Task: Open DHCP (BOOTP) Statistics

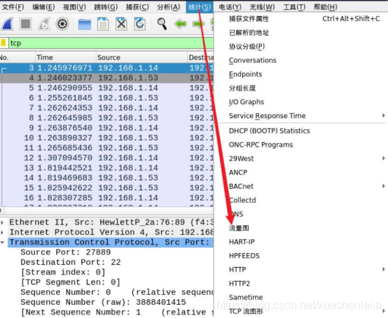Action: (x=300, y=131)
